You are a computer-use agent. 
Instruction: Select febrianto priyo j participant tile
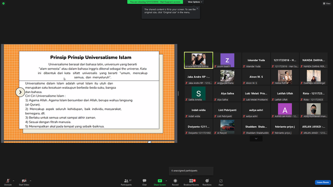pos(285,127)
